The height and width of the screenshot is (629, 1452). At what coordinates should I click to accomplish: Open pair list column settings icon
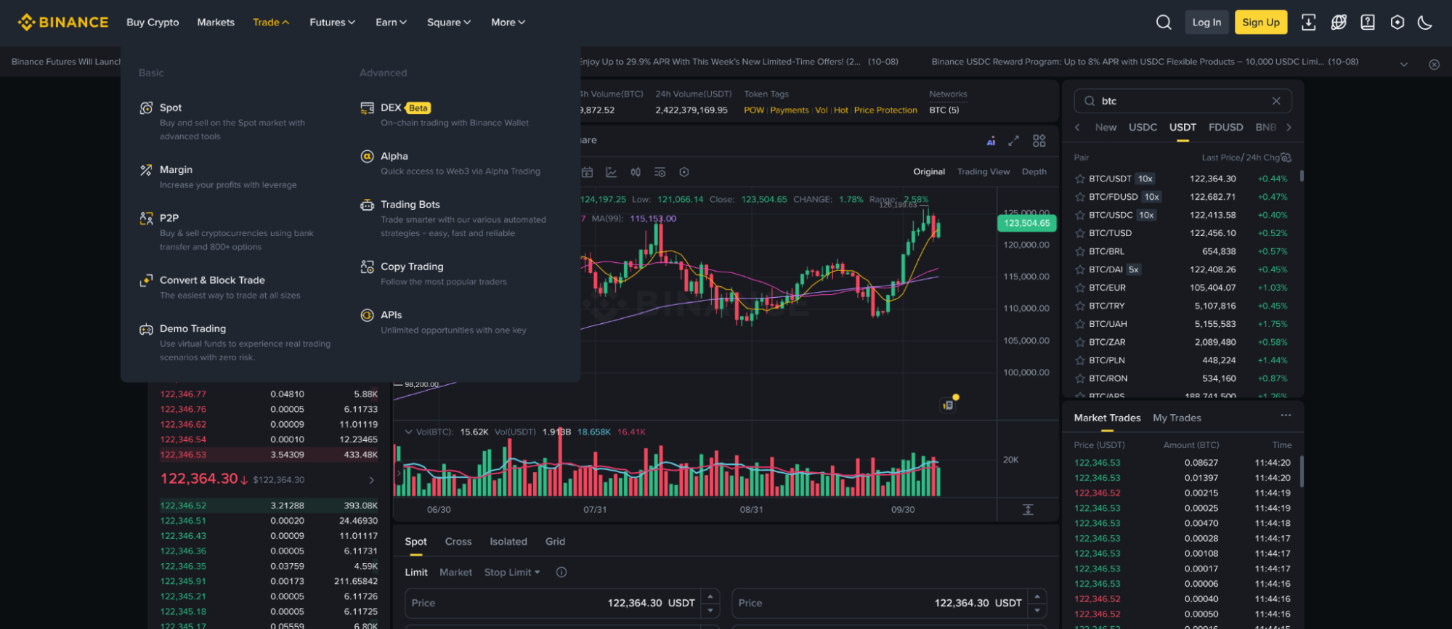[1286, 158]
